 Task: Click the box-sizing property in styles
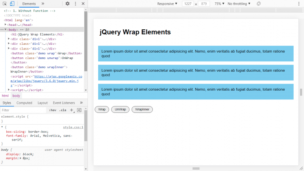pos(15,132)
